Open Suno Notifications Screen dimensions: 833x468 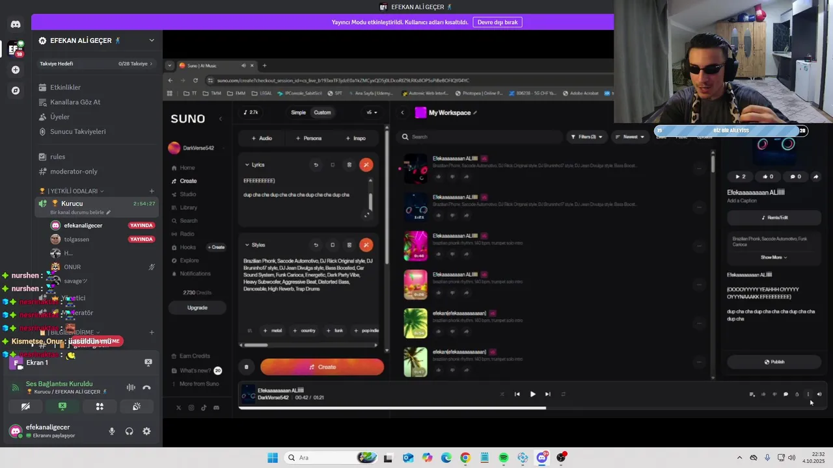click(195, 274)
